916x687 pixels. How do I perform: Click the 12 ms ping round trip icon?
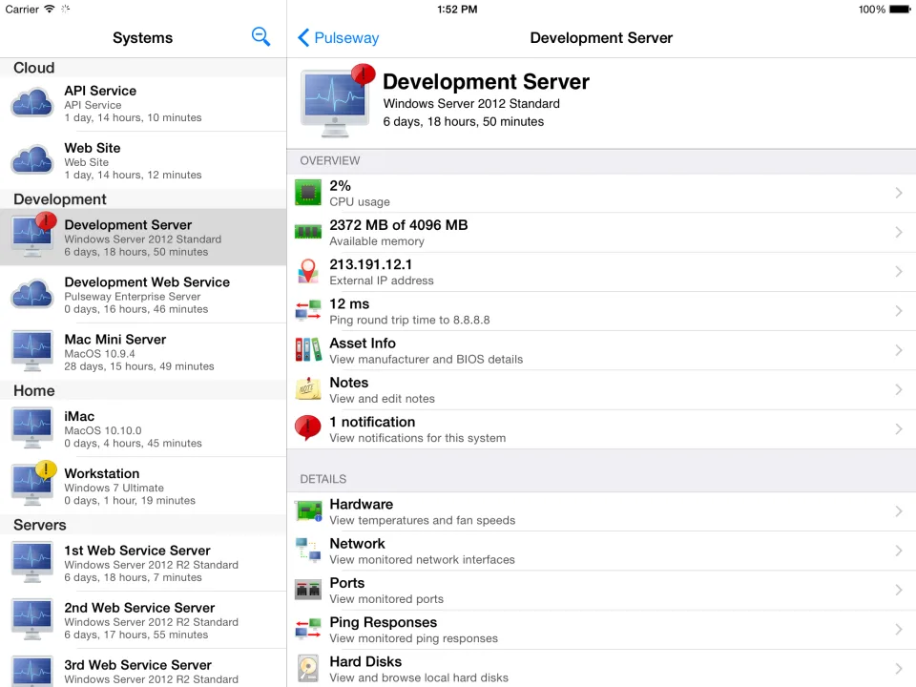pyautogui.click(x=308, y=311)
